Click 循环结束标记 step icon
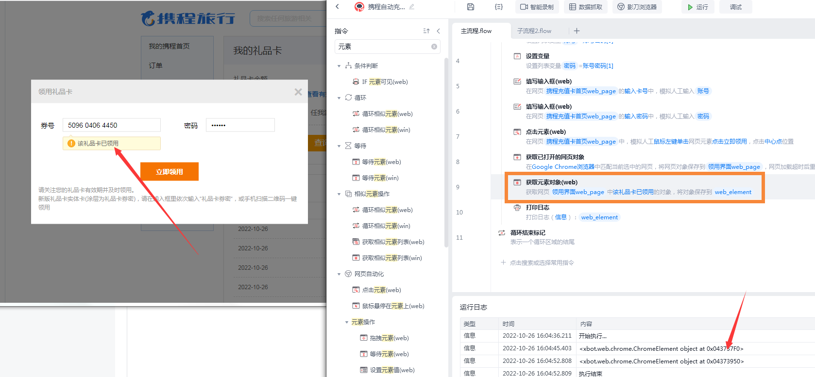This screenshot has width=815, height=377. [x=502, y=233]
